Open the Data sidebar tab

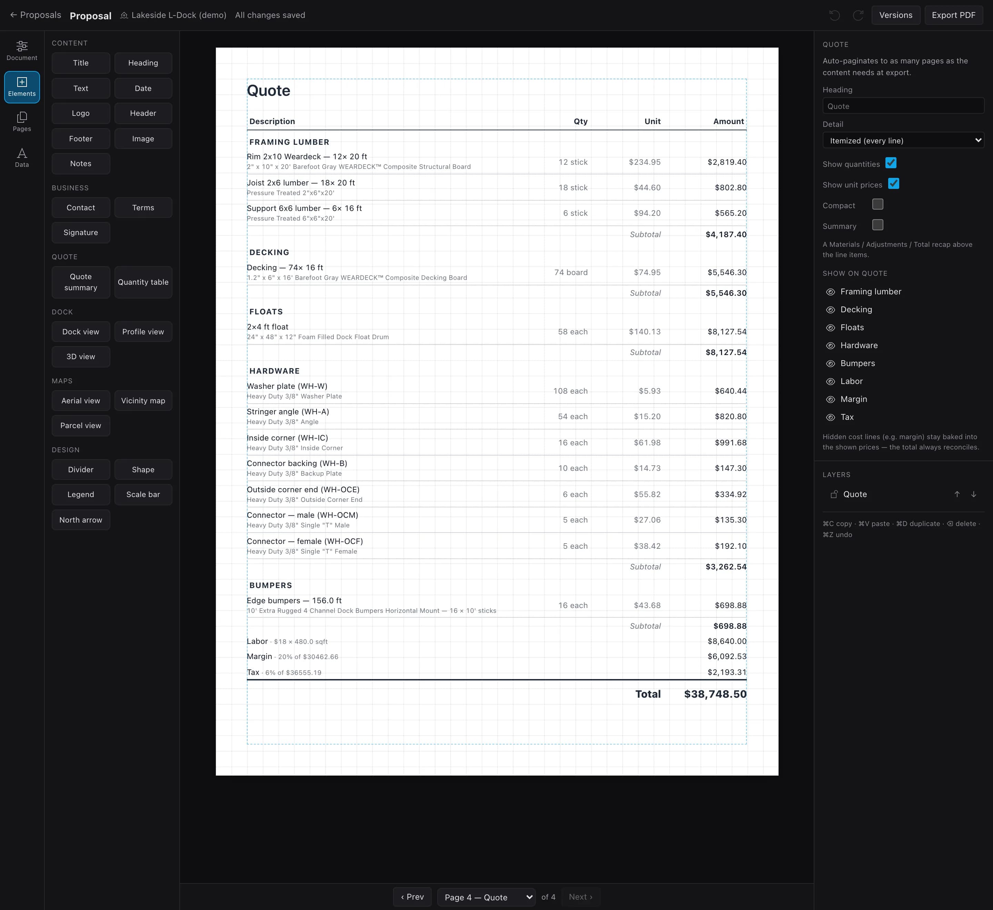pyautogui.click(x=22, y=158)
